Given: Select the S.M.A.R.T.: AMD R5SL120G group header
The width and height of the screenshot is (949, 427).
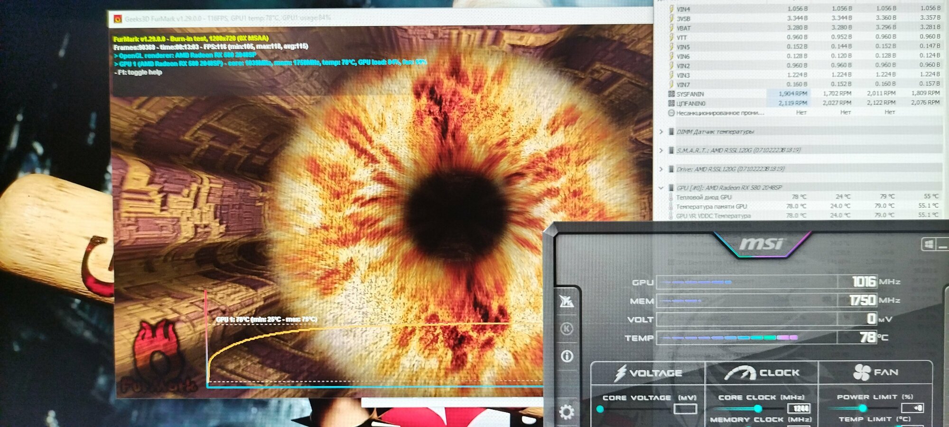Looking at the screenshot, I should click(x=739, y=150).
